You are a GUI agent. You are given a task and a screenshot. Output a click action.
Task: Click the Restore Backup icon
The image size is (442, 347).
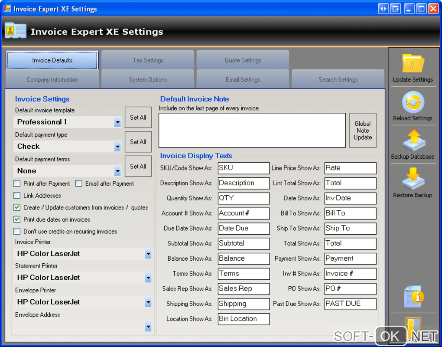413,179
